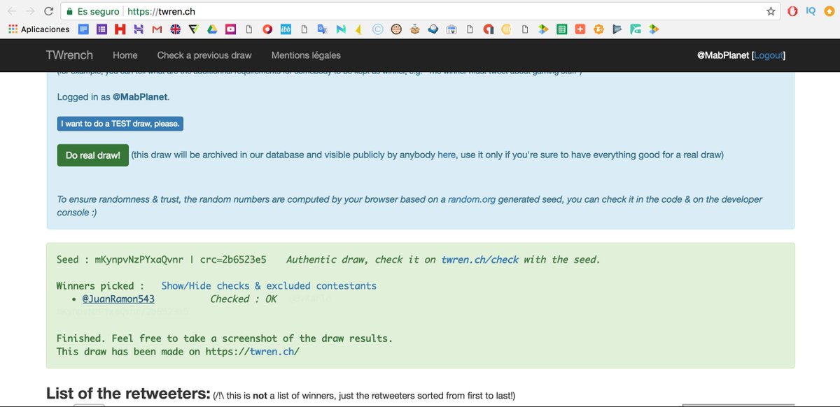Image resolution: width=840 pixels, height=407 pixels.
Task: Open the red H bookmark icon
Action: click(x=120, y=29)
